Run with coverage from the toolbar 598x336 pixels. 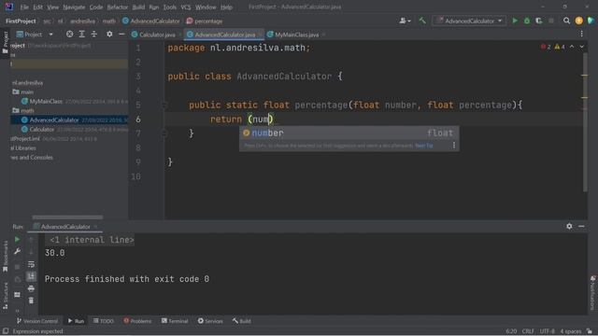click(x=539, y=21)
